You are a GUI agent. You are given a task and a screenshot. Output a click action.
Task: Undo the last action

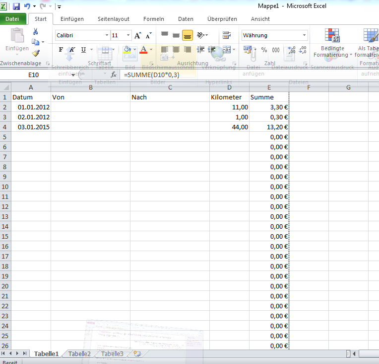(x=27, y=6)
